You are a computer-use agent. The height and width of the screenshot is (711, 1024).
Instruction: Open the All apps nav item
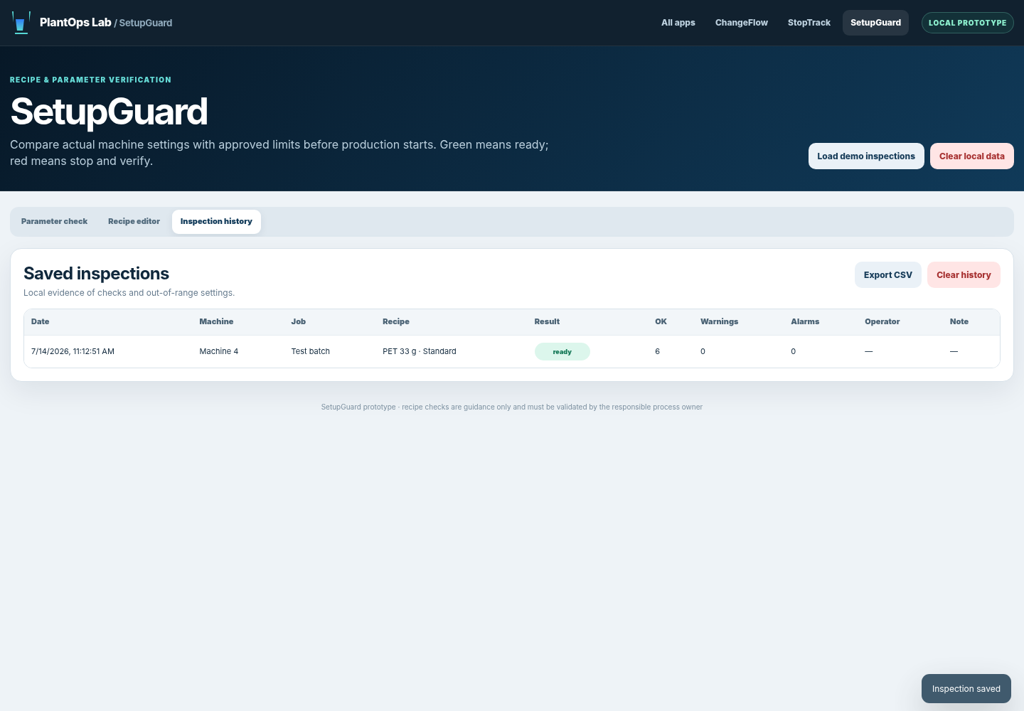(x=678, y=23)
